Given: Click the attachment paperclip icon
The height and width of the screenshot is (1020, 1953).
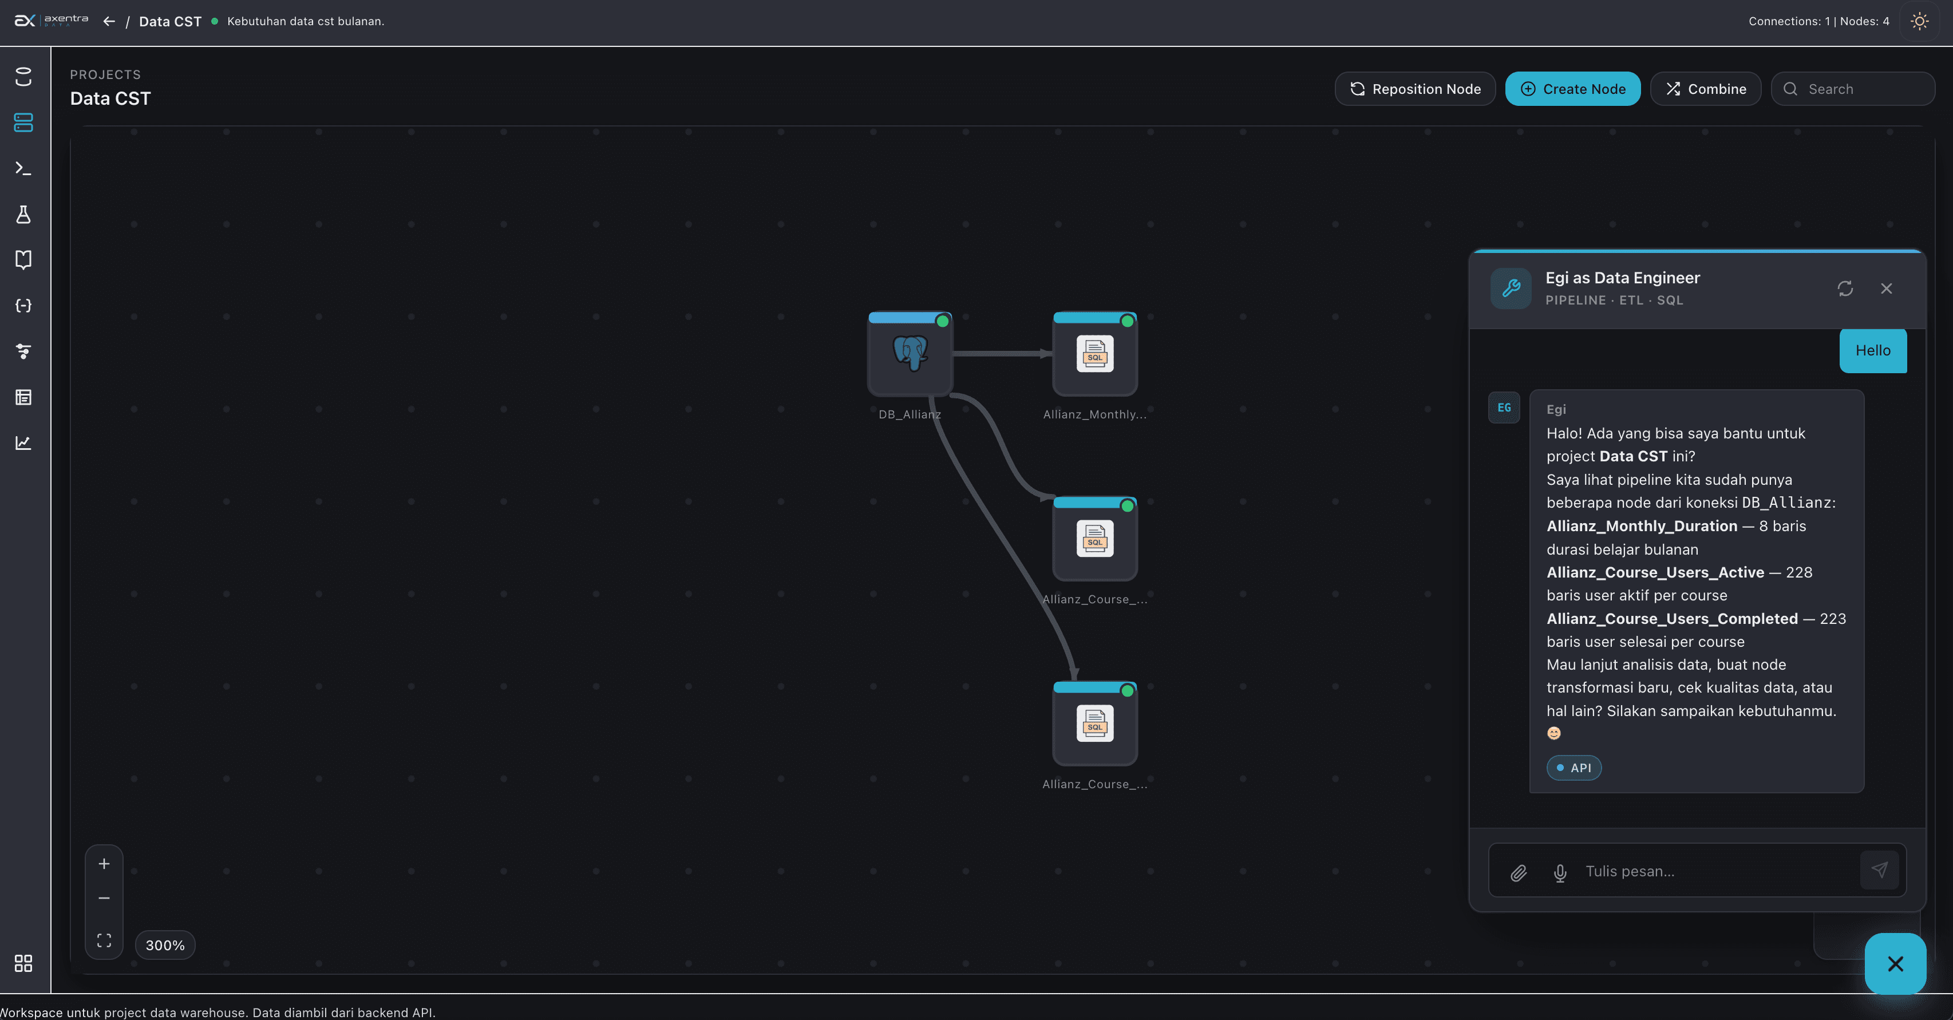Looking at the screenshot, I should [1518, 872].
